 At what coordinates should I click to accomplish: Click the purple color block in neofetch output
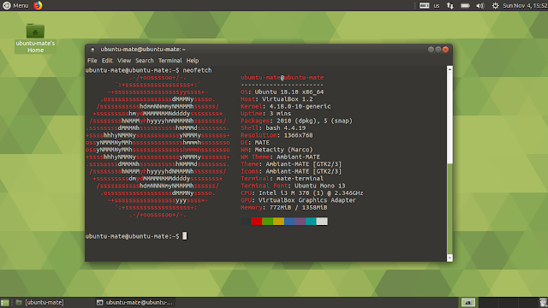pyautogui.click(x=301, y=221)
